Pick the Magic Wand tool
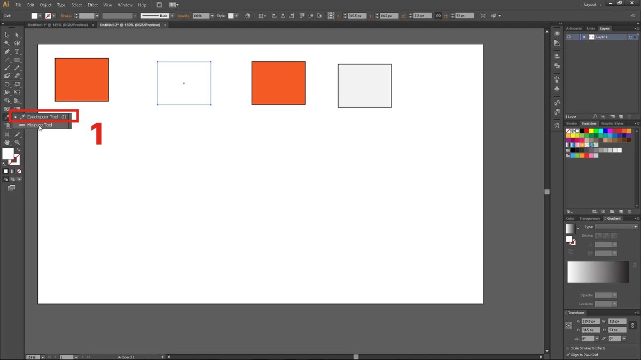Image resolution: width=641 pixels, height=360 pixels. click(7, 43)
